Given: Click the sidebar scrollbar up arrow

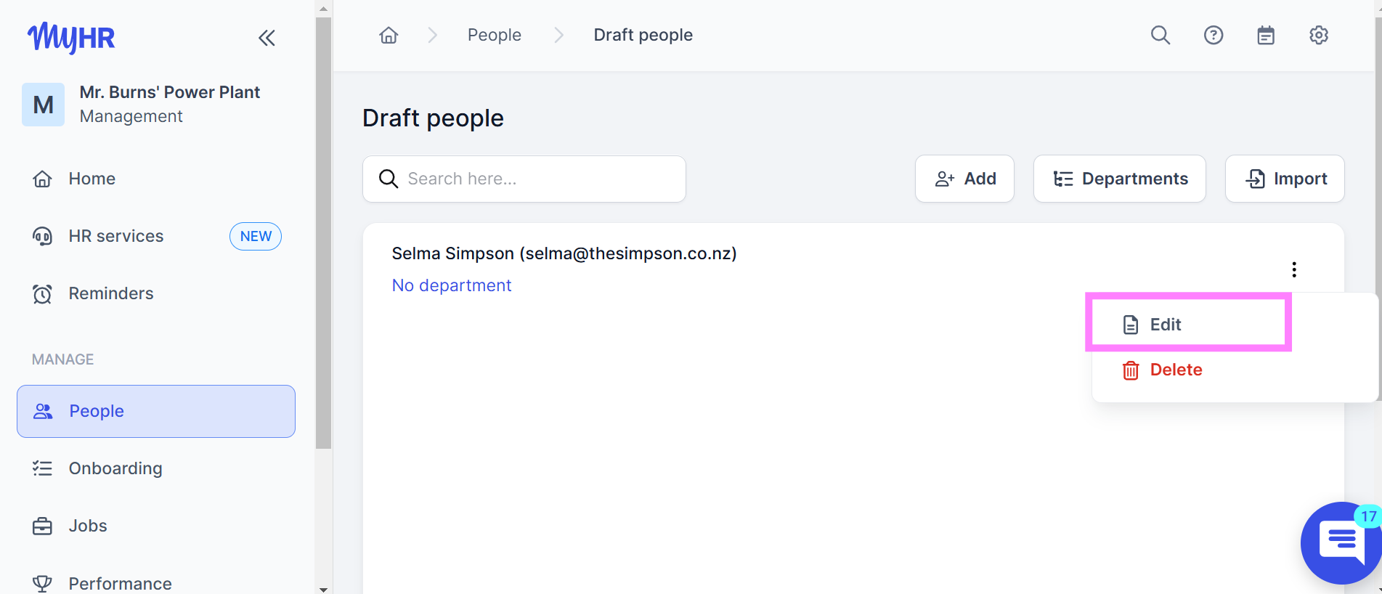Looking at the screenshot, I should 324,8.
